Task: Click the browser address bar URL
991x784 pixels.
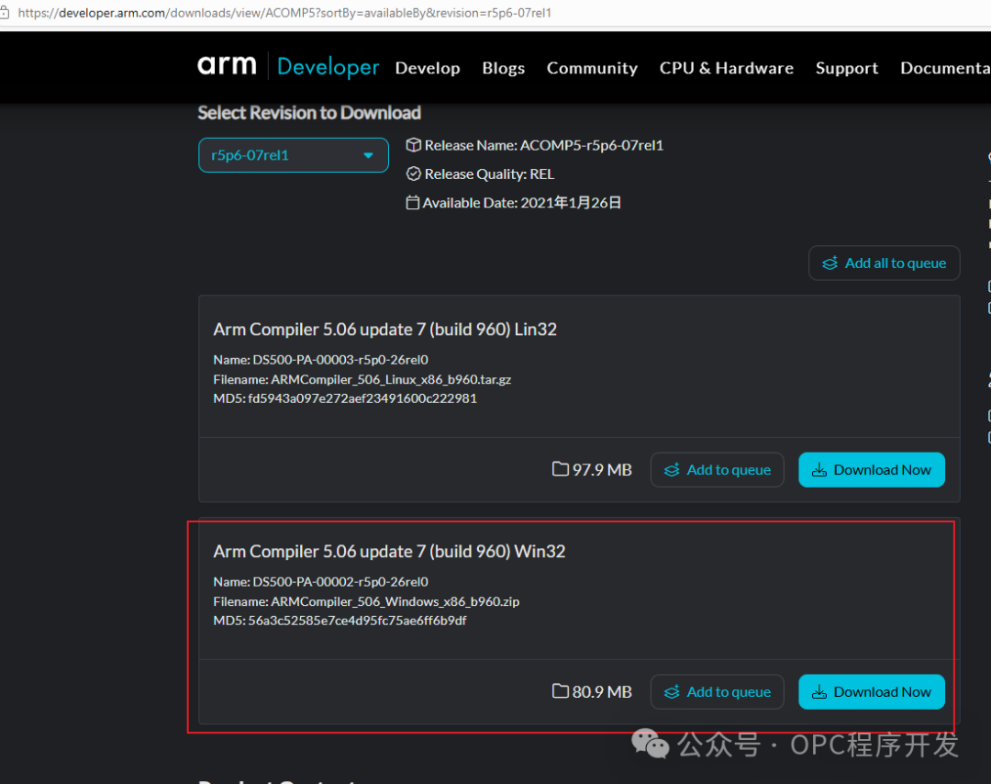Action: pos(284,13)
